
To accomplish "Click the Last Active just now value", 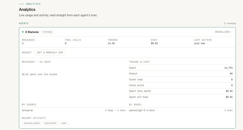I will tap(199, 43).
